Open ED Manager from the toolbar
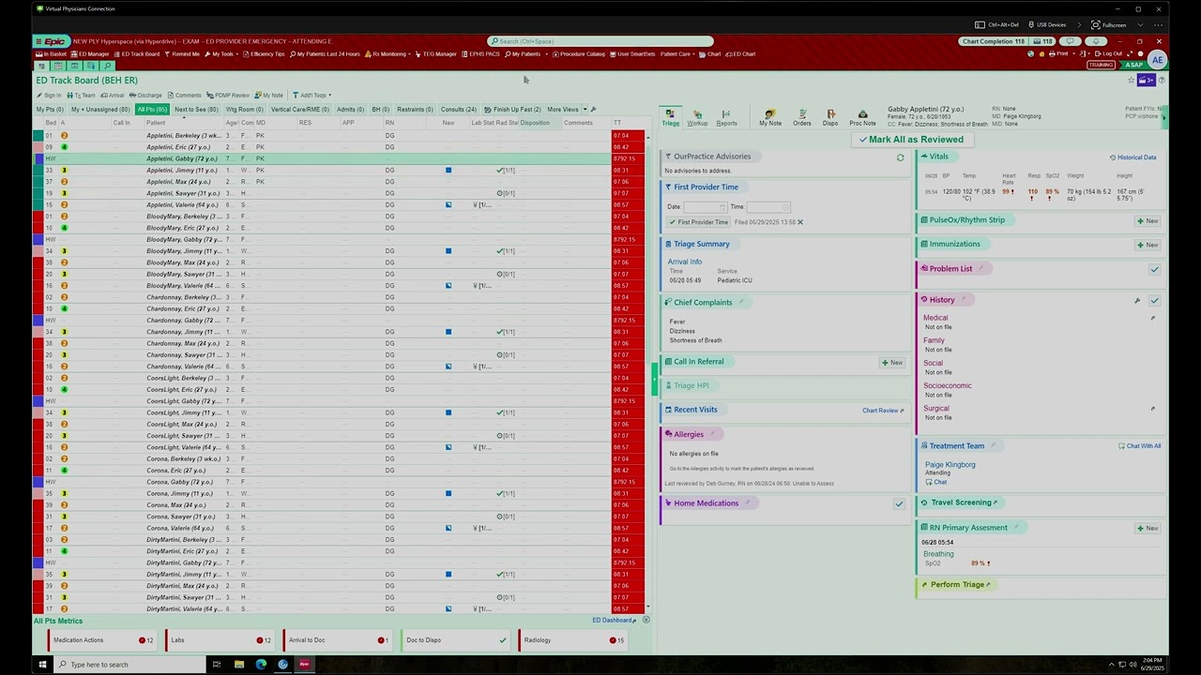The height and width of the screenshot is (675, 1201). click(x=91, y=54)
